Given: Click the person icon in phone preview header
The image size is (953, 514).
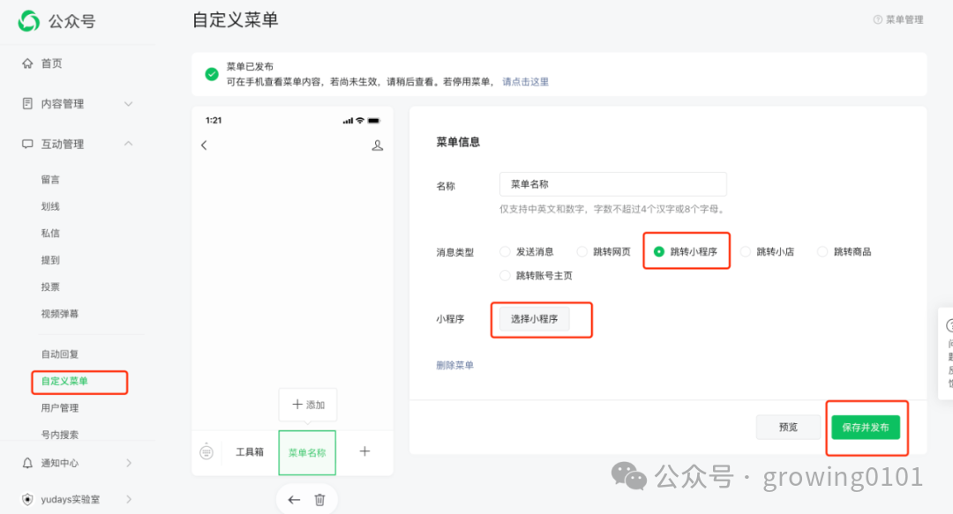Looking at the screenshot, I should click(x=378, y=145).
